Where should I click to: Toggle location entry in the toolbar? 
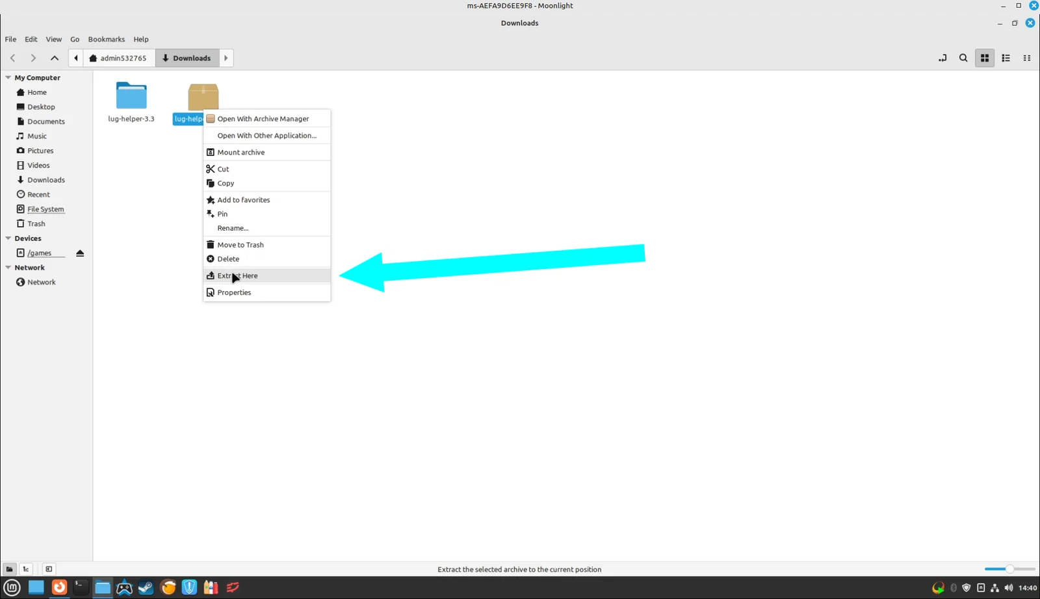point(942,58)
